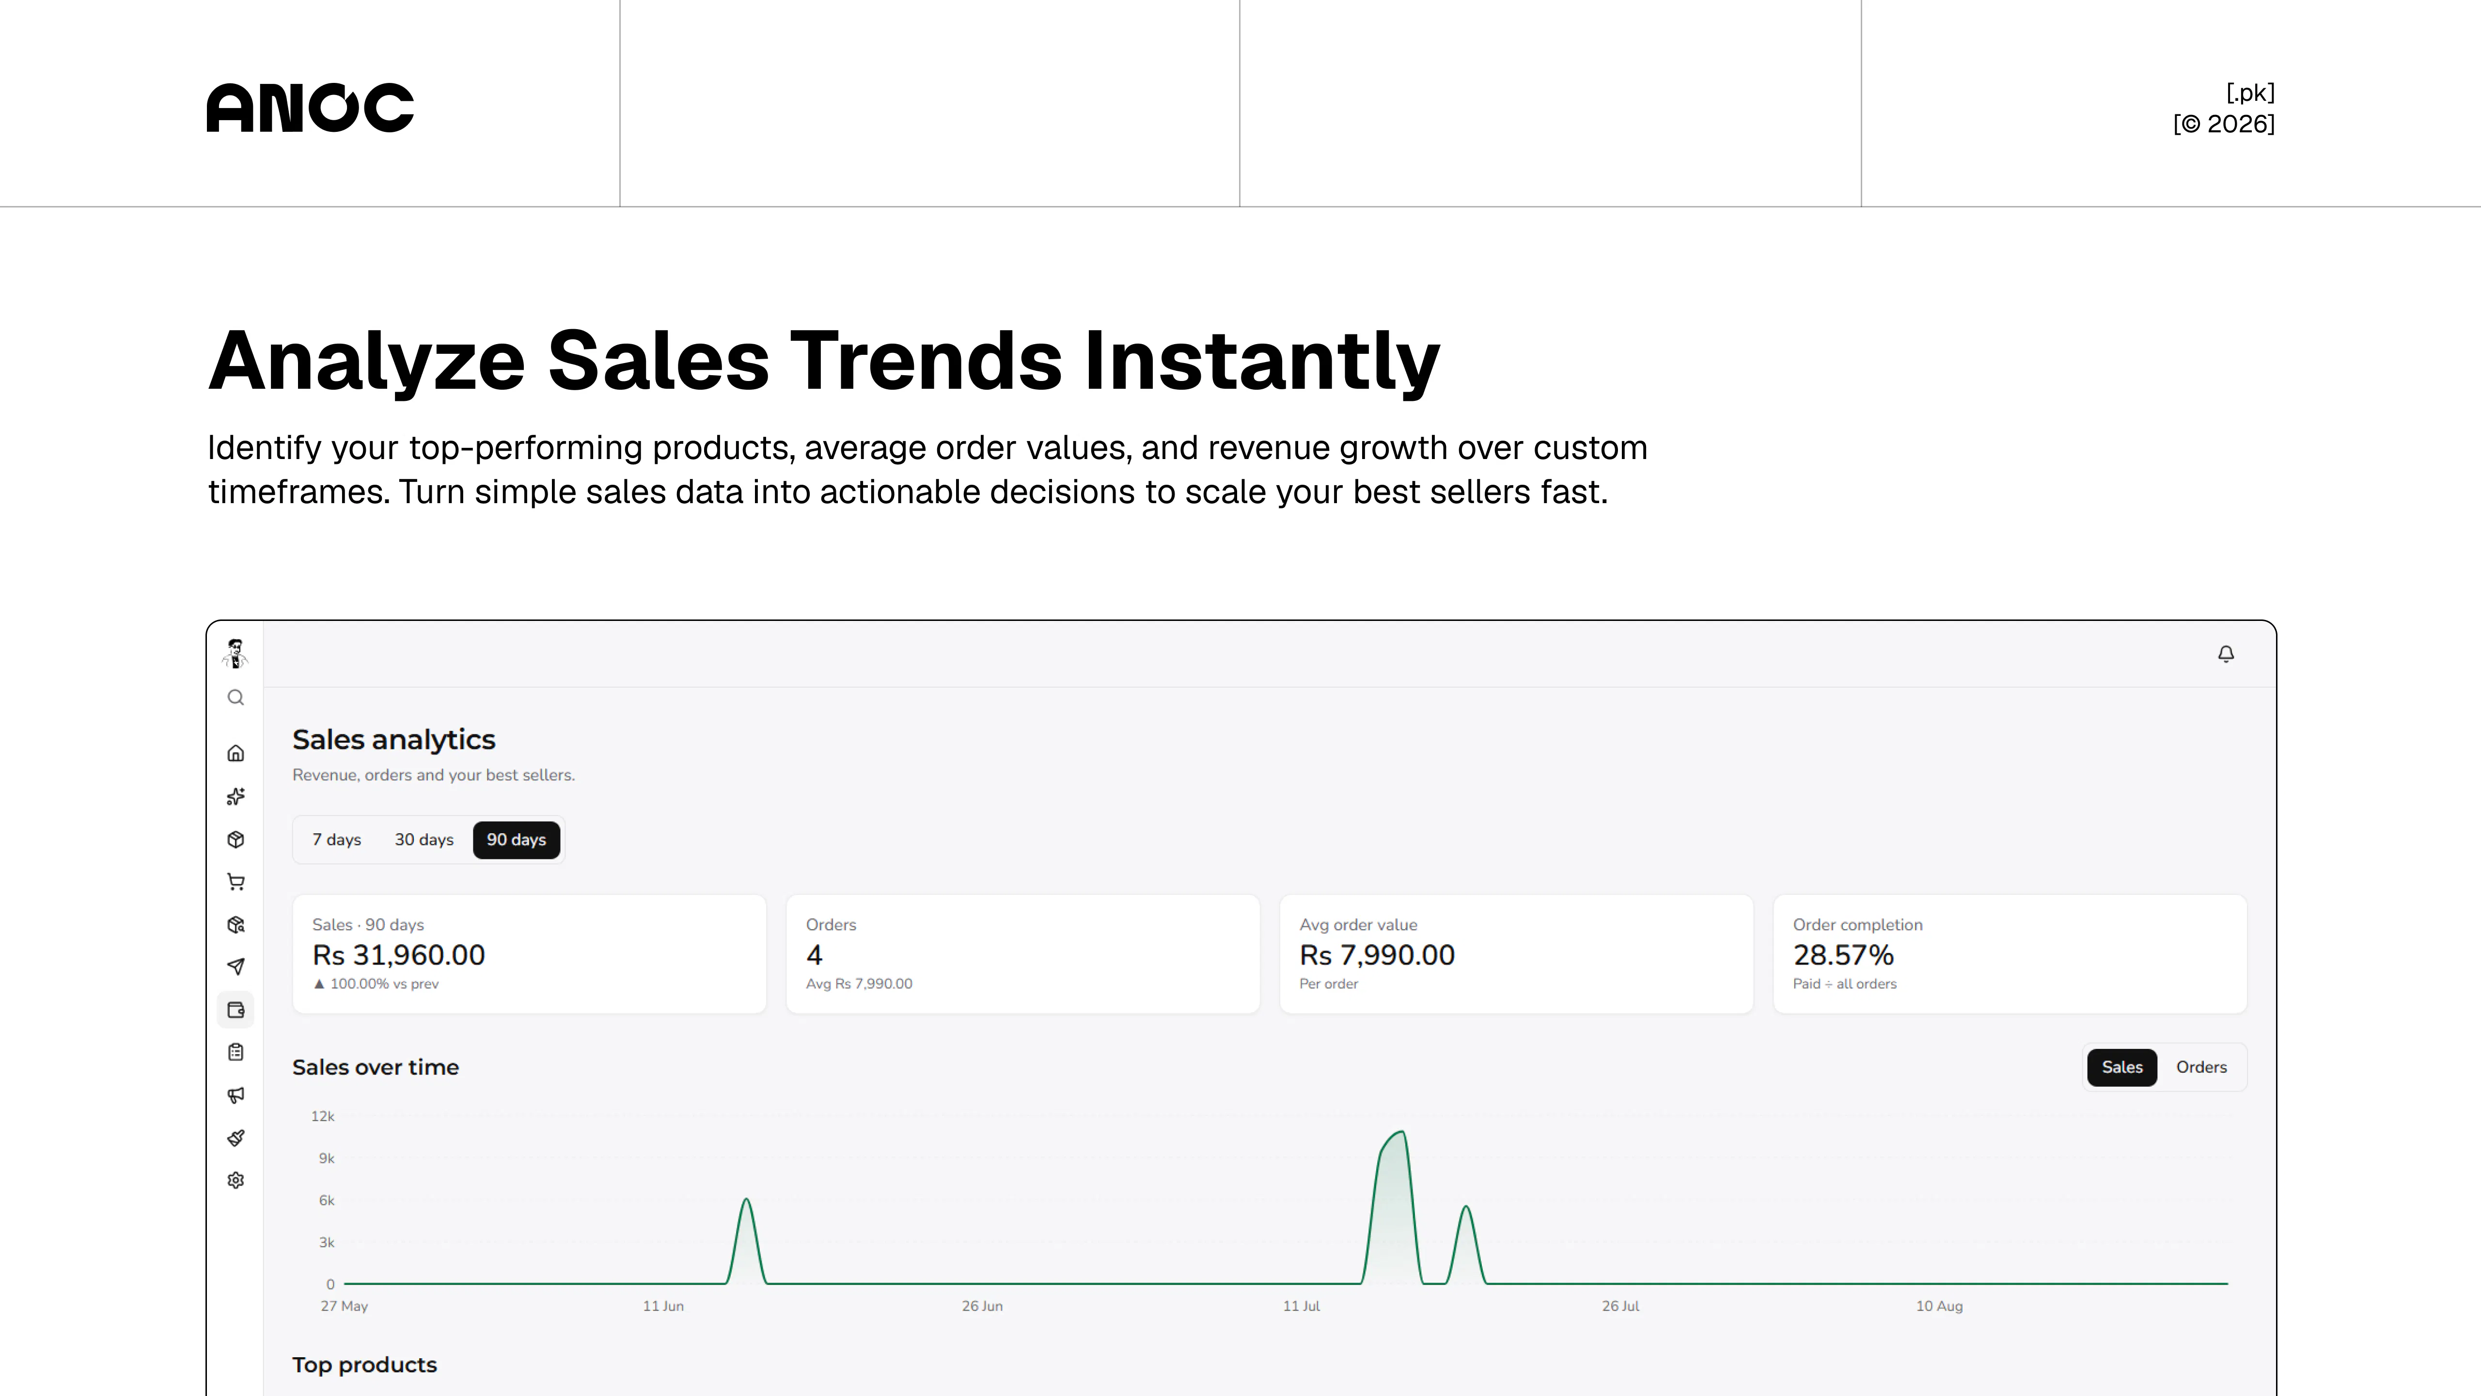
Task: Select the highlighted wallet sidebar icon
Action: point(236,1010)
